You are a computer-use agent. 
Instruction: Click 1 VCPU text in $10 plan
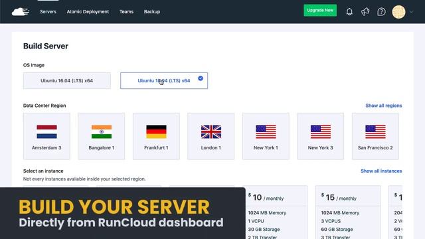(x=256, y=221)
